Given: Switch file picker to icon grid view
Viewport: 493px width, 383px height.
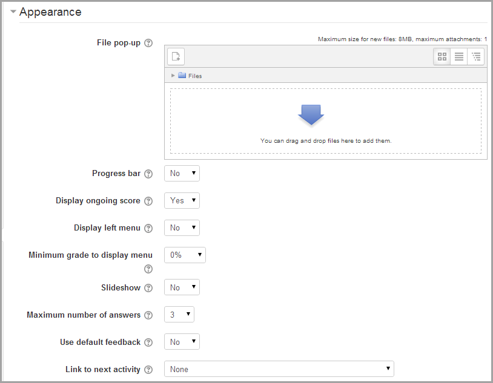Looking at the screenshot, I should pyautogui.click(x=442, y=56).
